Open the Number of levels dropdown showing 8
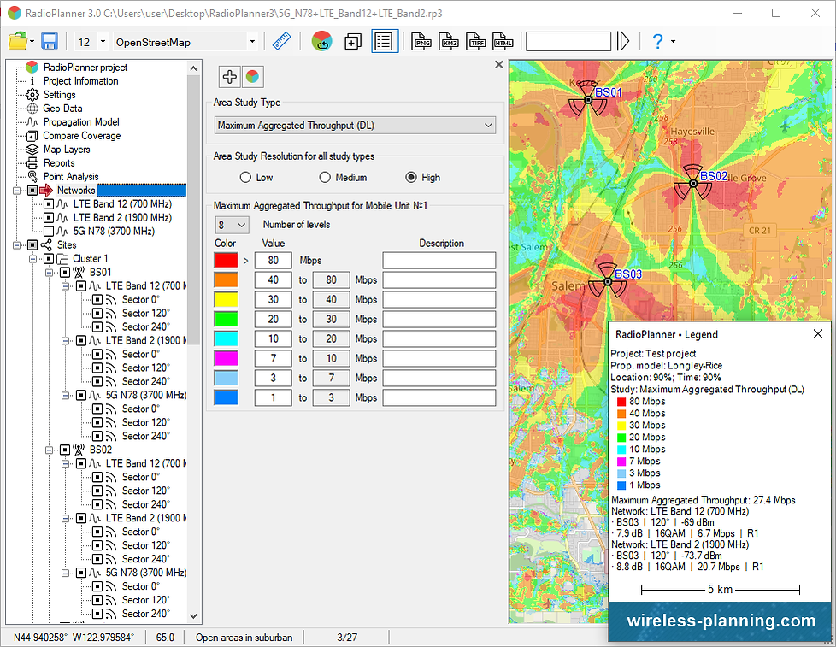Screen dimensions: 836x647 pyautogui.click(x=239, y=224)
